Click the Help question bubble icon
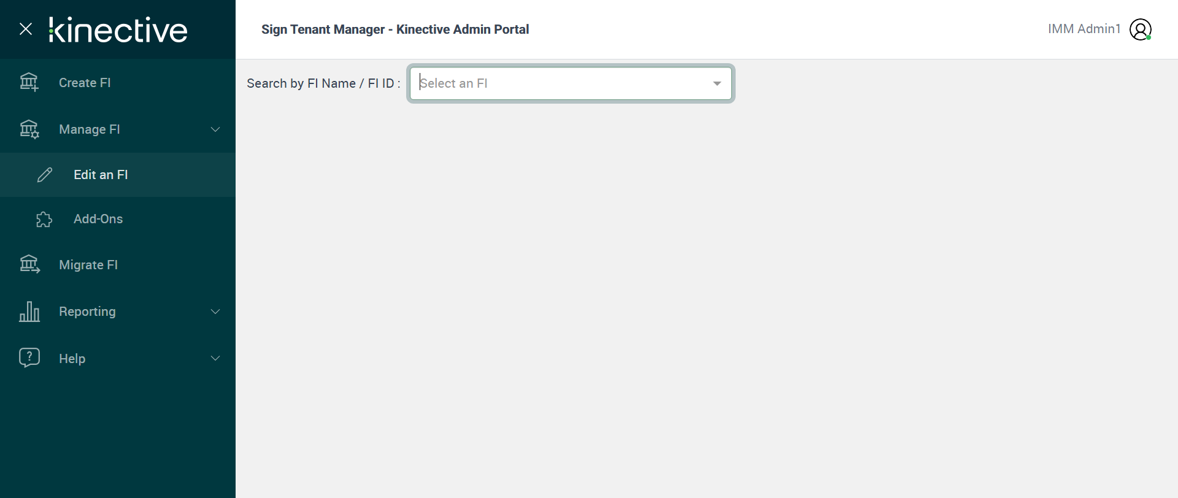1178x498 pixels. 29,358
